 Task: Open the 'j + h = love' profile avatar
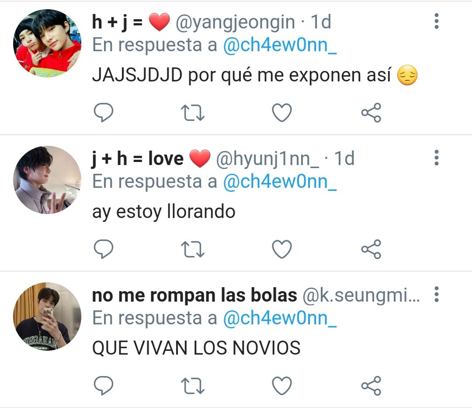(x=47, y=180)
